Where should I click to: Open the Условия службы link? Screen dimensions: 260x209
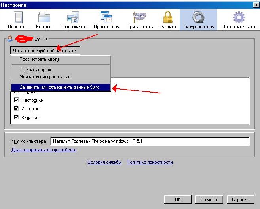104,162
